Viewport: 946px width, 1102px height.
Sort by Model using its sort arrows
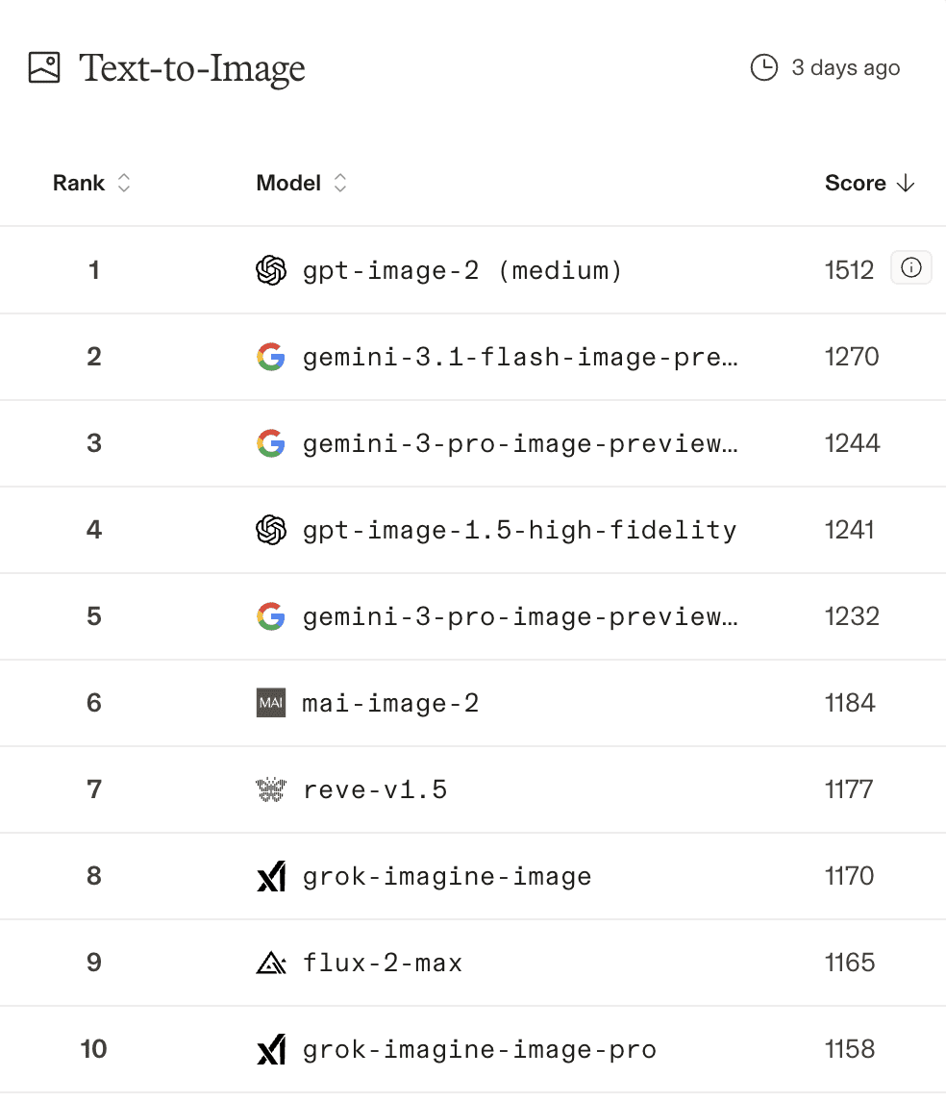[339, 183]
